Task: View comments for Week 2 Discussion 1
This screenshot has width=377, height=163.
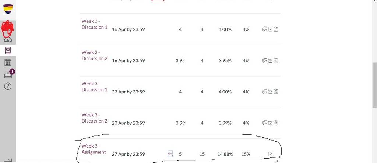Action: click(x=264, y=29)
